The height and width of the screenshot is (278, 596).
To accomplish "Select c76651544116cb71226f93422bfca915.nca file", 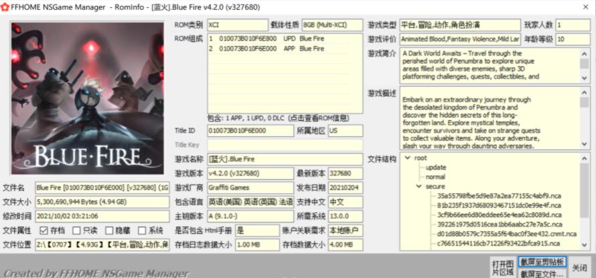I will pos(498,243).
